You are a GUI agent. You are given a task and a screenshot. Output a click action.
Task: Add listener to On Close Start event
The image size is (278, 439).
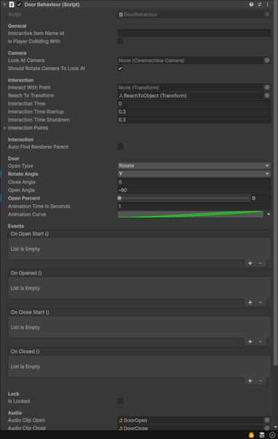pyautogui.click(x=250, y=341)
